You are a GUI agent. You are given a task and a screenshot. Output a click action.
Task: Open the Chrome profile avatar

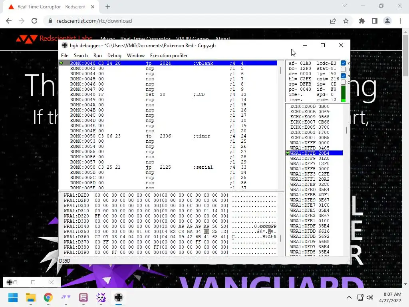tap(387, 21)
